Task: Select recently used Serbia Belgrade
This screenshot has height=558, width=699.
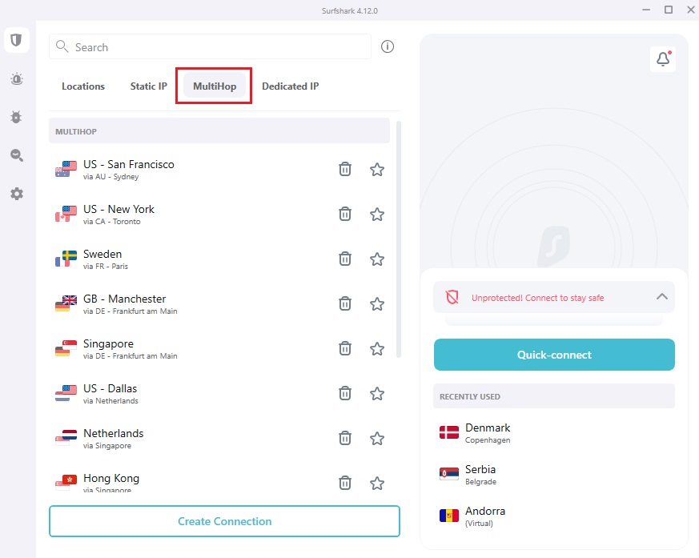Action: click(554, 474)
